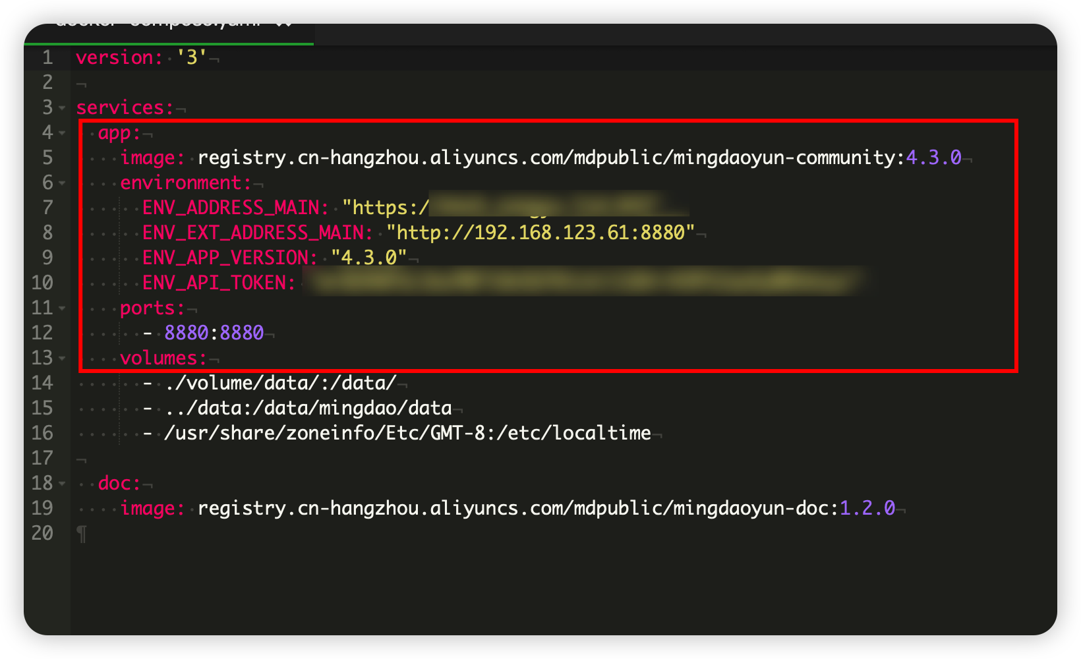Click line number 1 in the gutter
The height and width of the screenshot is (659, 1081).
[47, 58]
